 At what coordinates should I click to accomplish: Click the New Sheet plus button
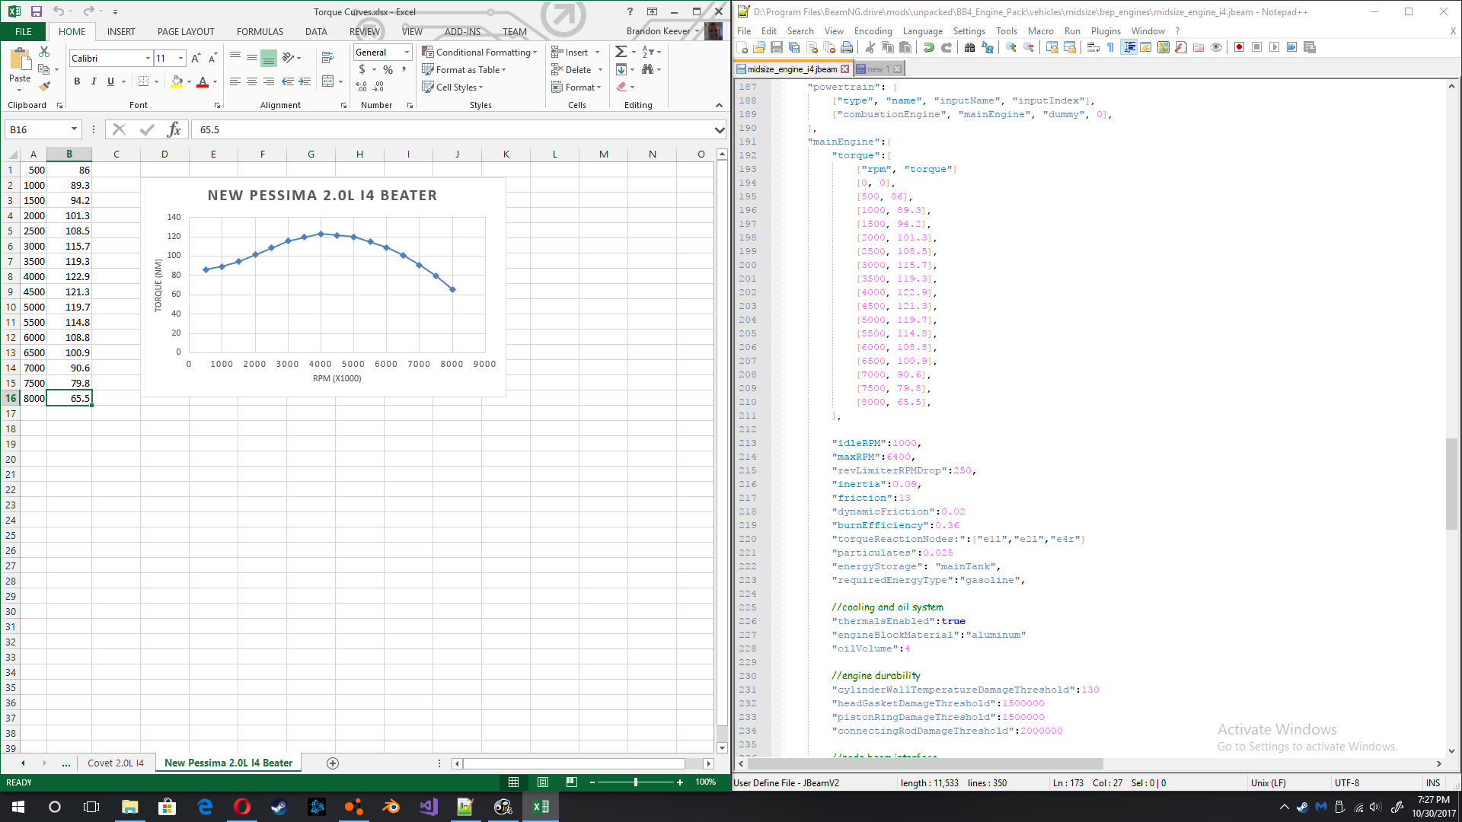pos(333,763)
